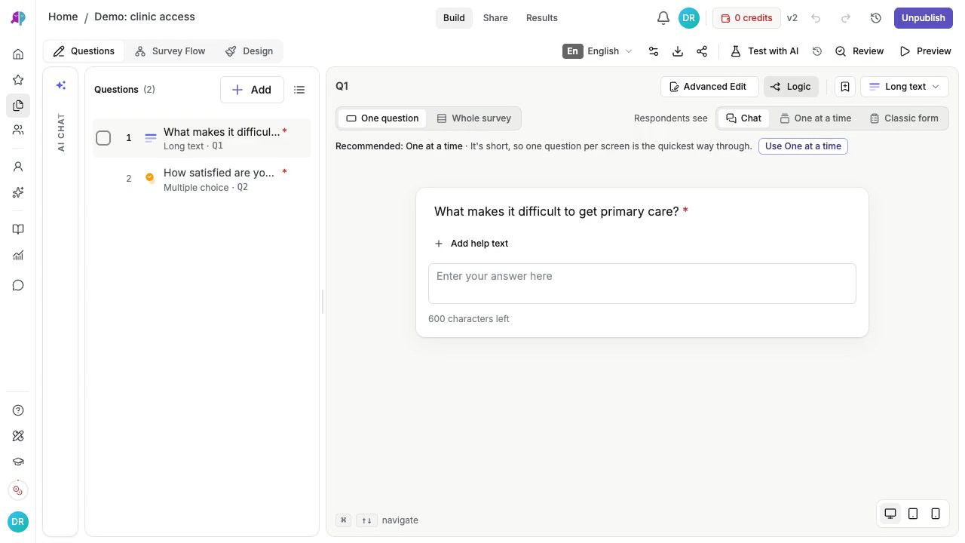Switch to the Design tab

coord(250,51)
